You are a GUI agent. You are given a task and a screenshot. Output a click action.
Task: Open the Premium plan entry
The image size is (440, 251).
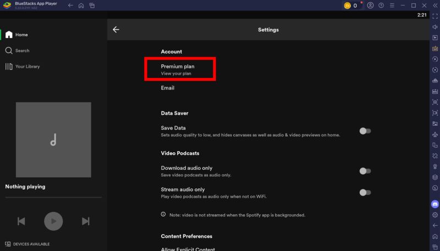[178, 69]
